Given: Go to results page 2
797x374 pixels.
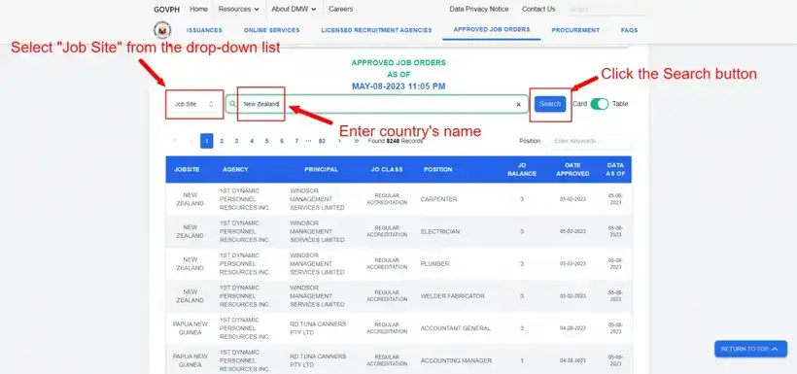Looking at the screenshot, I should click(222, 141).
